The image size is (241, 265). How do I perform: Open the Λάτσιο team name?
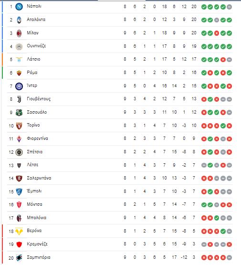33,59
